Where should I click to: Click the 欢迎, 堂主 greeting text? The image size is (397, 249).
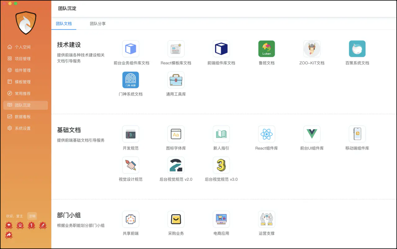[15, 216]
